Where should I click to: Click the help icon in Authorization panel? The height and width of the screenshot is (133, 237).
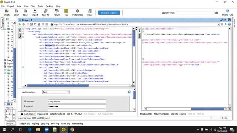pyautogui.click(x=129, y=92)
